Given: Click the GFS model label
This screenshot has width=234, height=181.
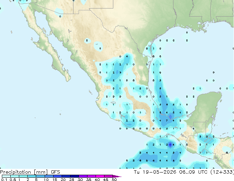Looking at the screenshot, I should pos(55,172).
